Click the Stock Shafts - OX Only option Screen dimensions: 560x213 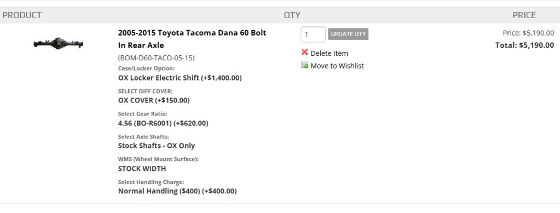point(157,146)
